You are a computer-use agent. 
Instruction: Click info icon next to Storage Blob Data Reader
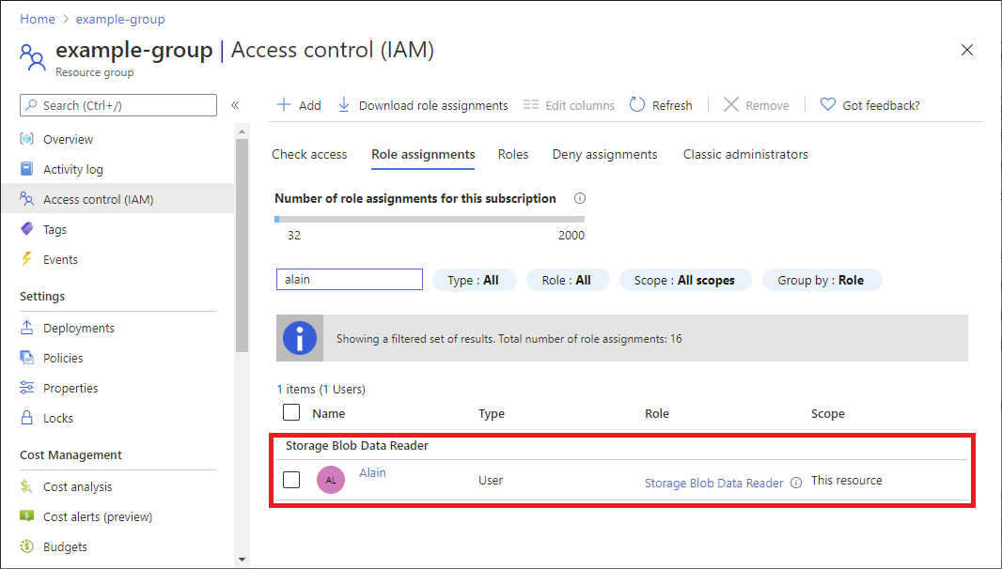795,483
